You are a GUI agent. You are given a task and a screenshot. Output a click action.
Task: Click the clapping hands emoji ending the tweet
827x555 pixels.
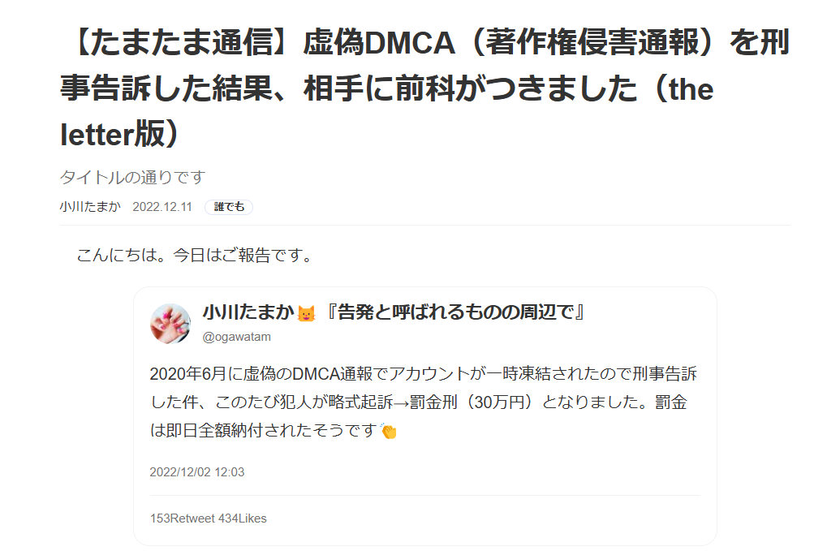[x=389, y=431]
